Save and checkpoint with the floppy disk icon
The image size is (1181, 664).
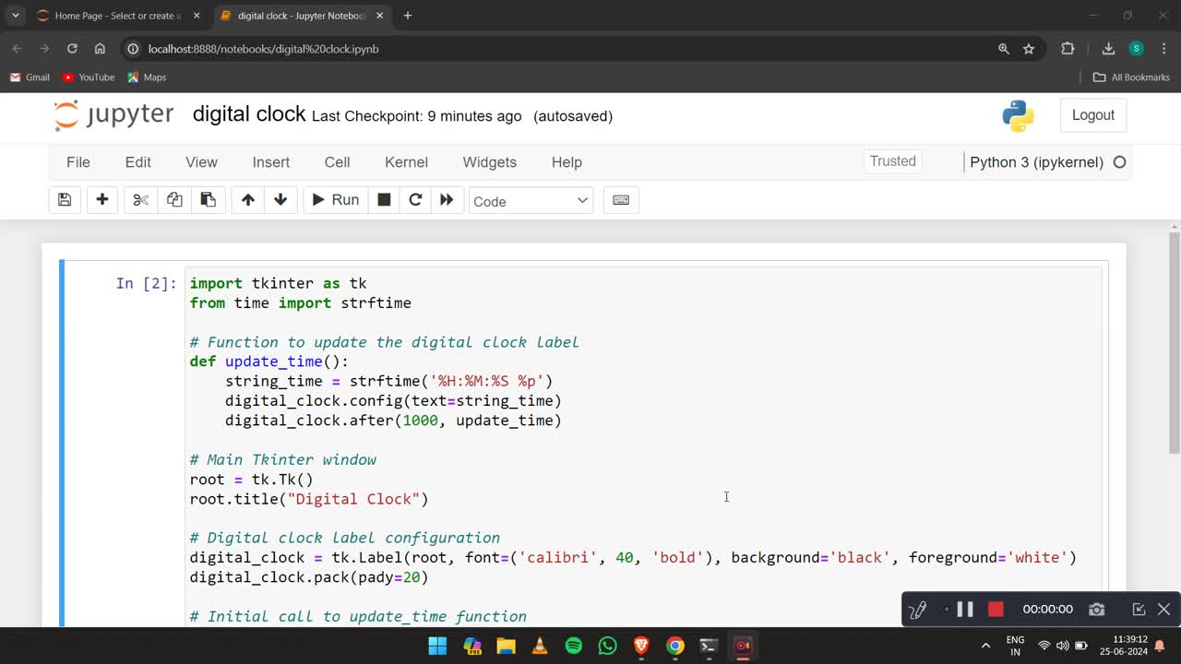[x=65, y=200]
